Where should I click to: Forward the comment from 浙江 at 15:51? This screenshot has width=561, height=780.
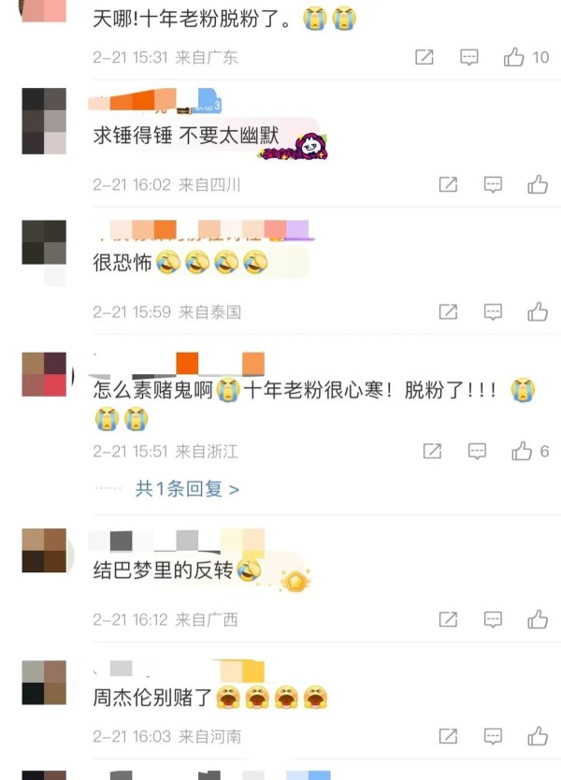click(x=432, y=451)
